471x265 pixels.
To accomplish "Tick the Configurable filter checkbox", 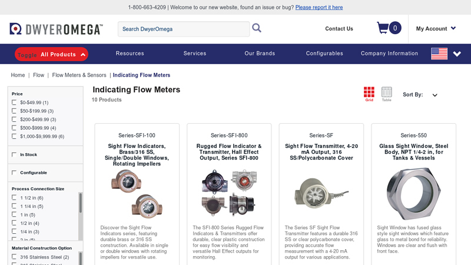I will click(14, 173).
